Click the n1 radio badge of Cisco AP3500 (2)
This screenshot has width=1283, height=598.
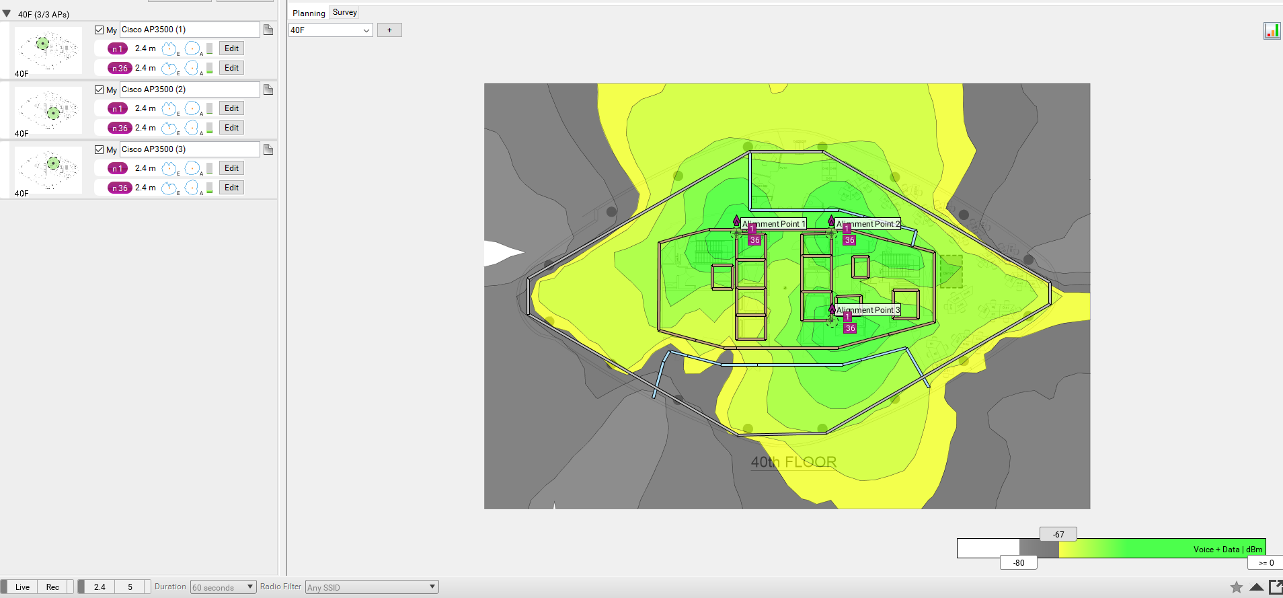118,108
